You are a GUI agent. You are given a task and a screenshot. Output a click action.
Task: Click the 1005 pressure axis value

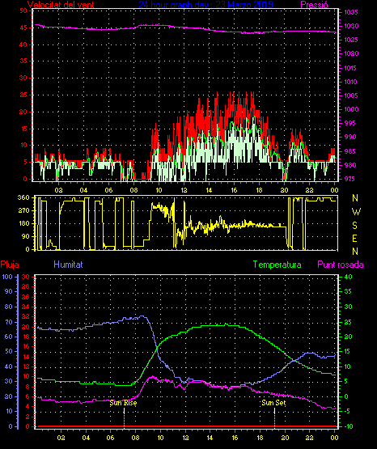[x=350, y=95]
